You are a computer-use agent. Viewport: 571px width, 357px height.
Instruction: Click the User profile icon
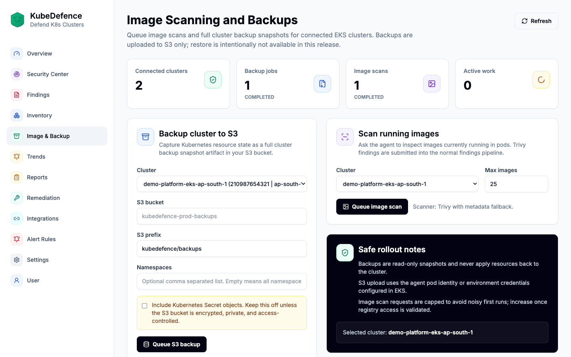tap(17, 280)
